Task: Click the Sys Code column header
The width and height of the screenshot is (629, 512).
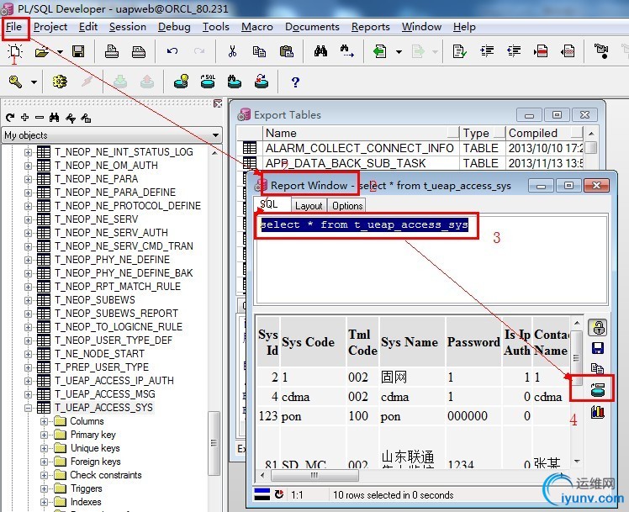Action: click(313, 342)
